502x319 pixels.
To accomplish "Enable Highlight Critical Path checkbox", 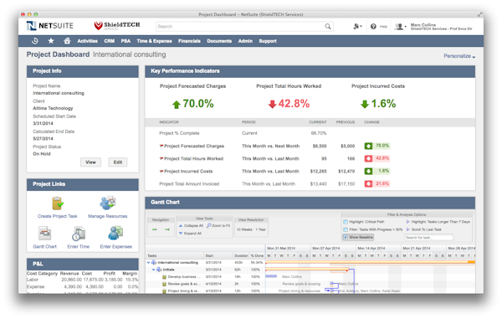I will pyautogui.click(x=346, y=222).
